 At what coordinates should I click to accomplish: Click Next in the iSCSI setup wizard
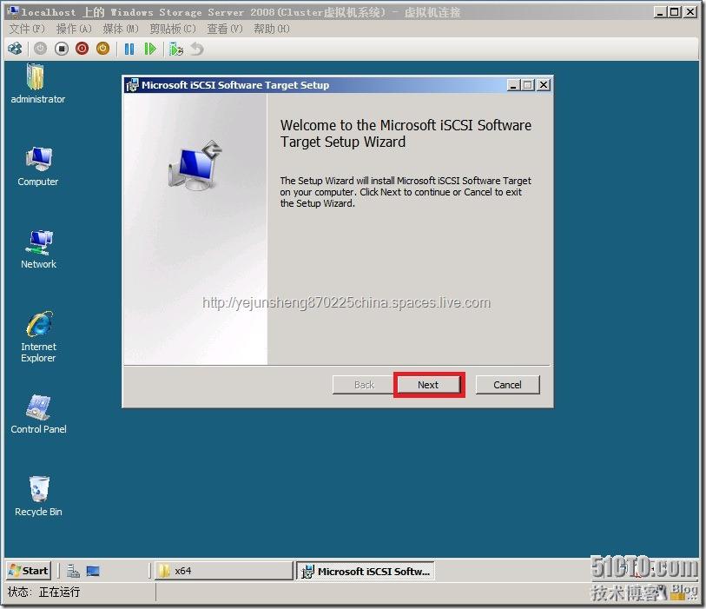click(x=428, y=385)
